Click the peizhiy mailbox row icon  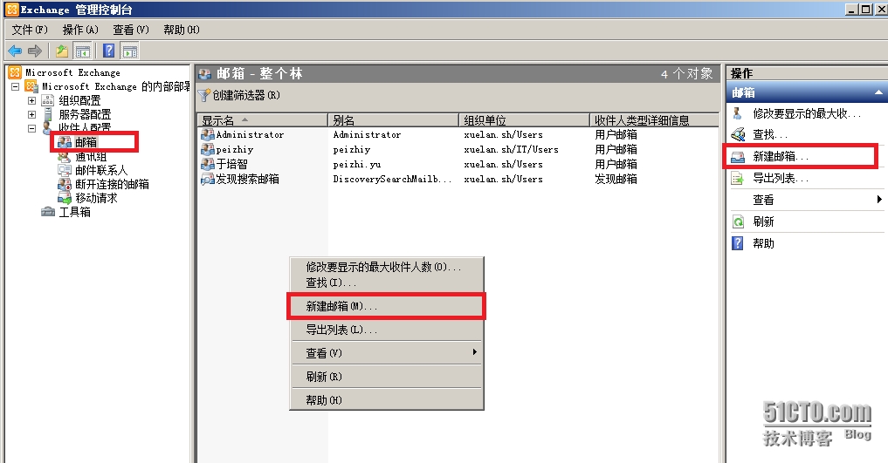(208, 149)
